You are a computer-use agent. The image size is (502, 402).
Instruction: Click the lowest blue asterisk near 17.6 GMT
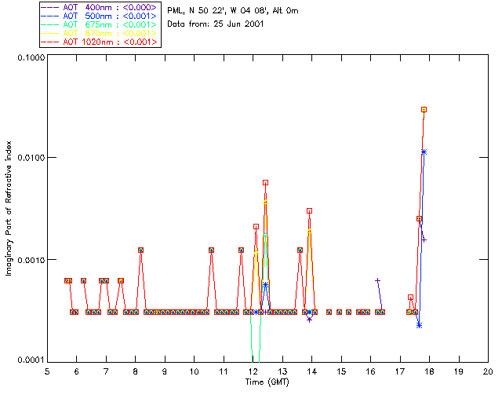[419, 325]
